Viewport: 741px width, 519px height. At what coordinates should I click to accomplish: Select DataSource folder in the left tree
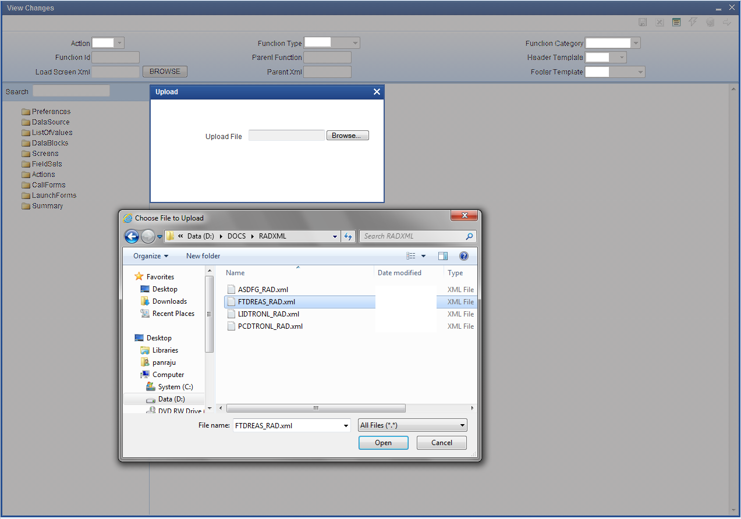click(45, 122)
